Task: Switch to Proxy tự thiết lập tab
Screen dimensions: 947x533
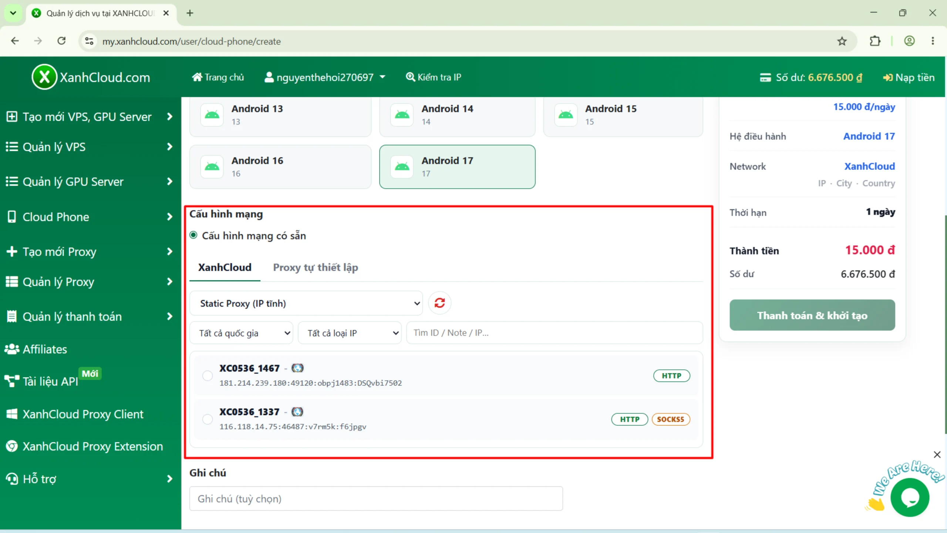Action: click(316, 267)
